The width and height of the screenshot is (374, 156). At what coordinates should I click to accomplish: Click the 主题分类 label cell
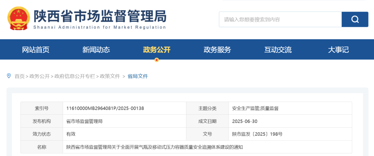click(x=207, y=108)
